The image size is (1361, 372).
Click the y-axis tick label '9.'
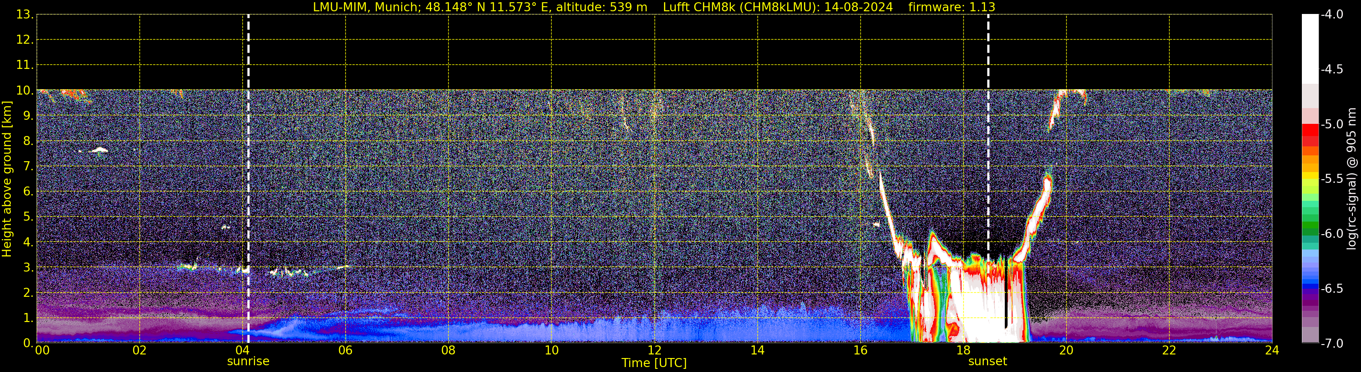[x=28, y=116]
